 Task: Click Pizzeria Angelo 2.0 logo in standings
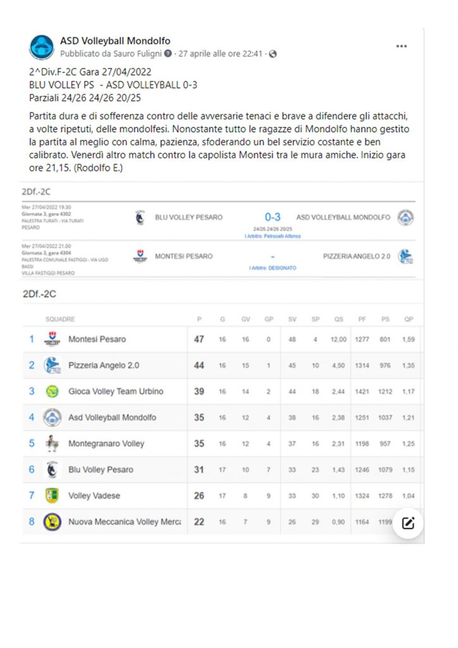(x=52, y=365)
